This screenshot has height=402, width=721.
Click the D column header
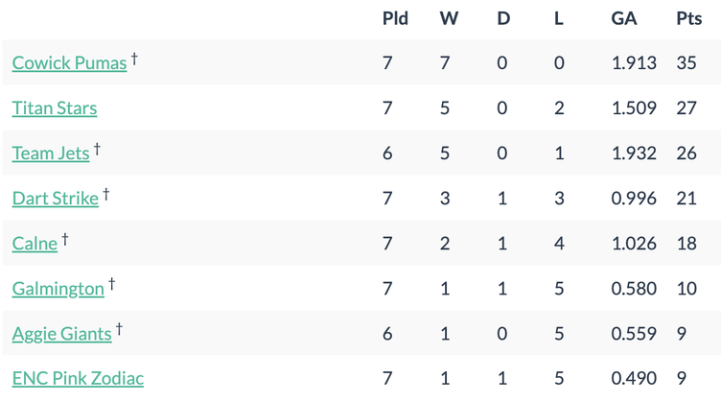pyautogui.click(x=503, y=18)
